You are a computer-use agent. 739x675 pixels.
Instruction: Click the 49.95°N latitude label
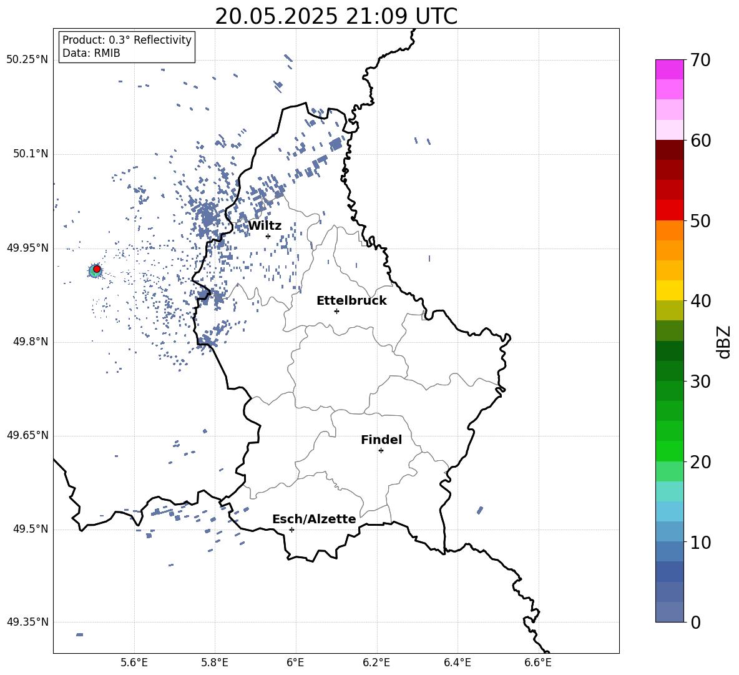27,248
